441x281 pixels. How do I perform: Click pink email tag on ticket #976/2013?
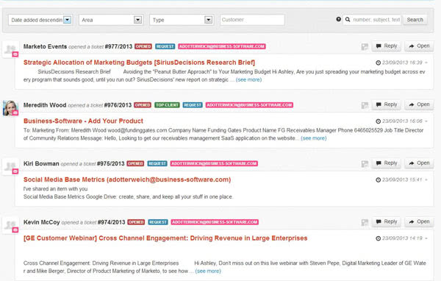click(249, 105)
